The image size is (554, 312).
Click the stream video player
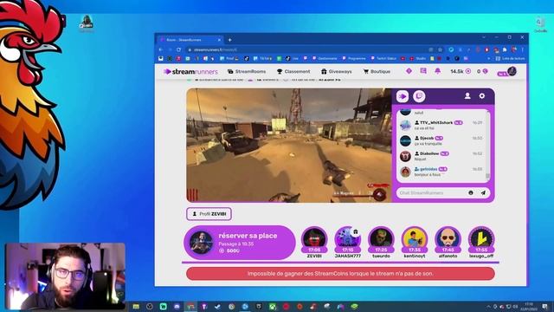[x=289, y=146]
